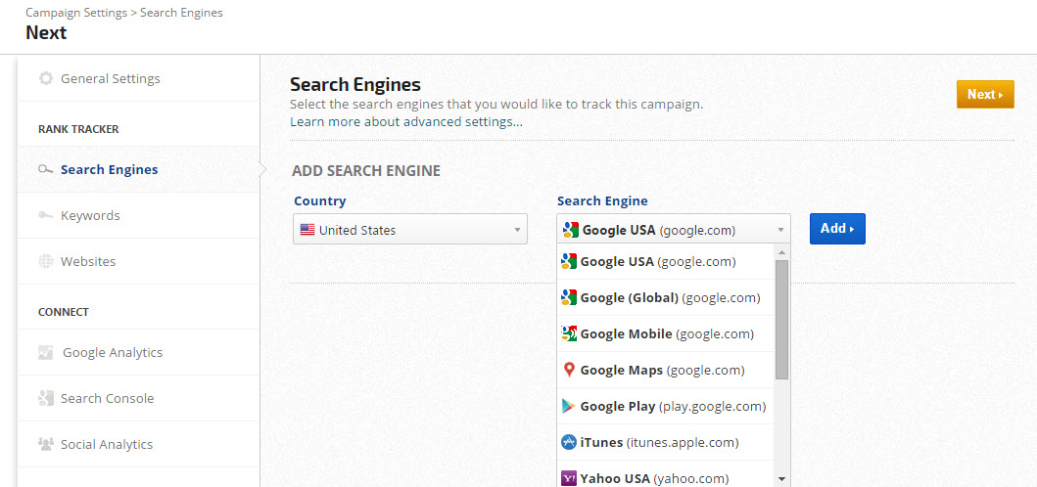Click the Search Console sidebar icon
1037x487 pixels.
pyautogui.click(x=45, y=399)
